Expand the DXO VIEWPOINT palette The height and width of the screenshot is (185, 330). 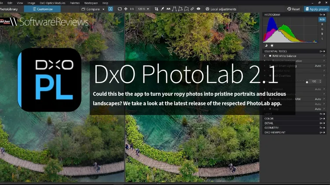point(275,132)
